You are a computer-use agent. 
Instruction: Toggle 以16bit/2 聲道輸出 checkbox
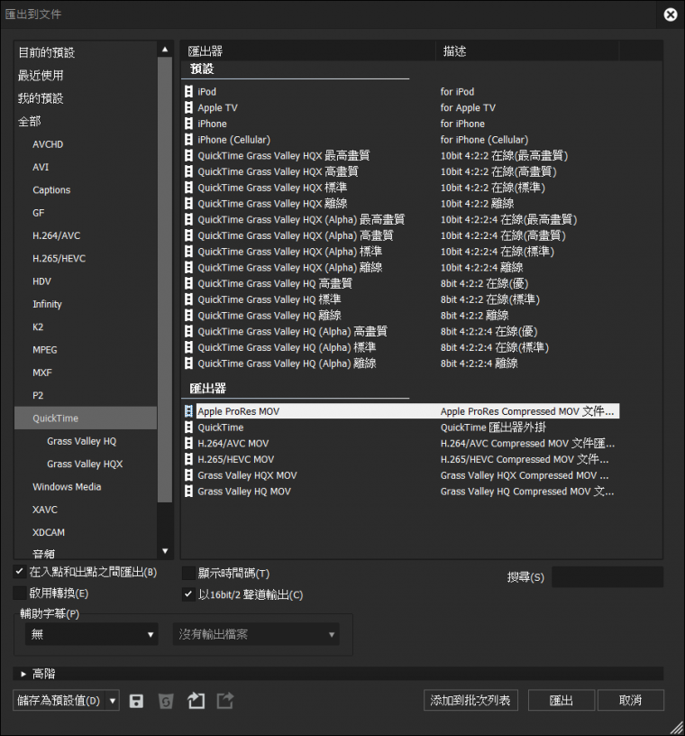click(188, 594)
